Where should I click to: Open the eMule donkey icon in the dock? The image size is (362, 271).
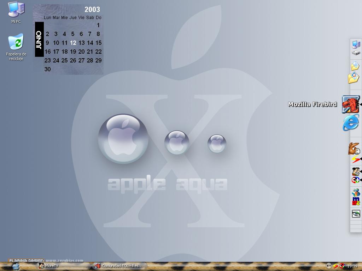[x=354, y=149]
